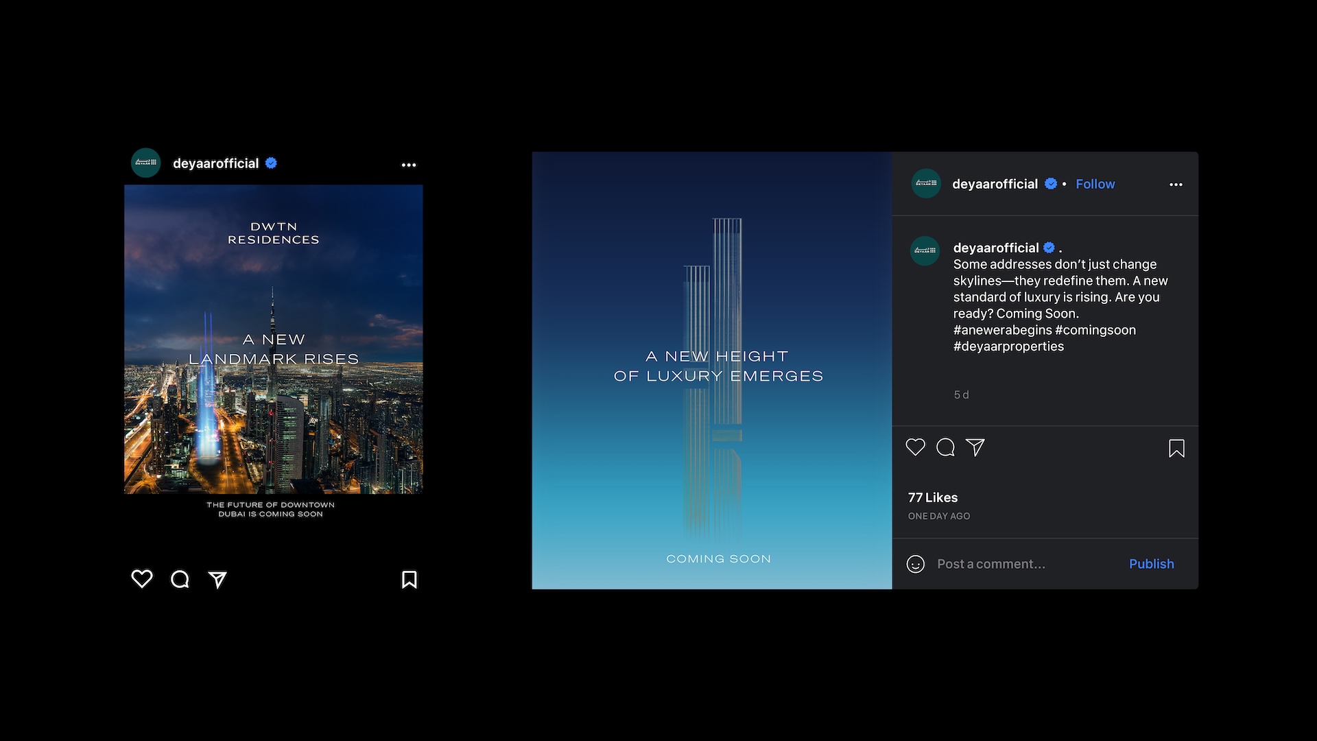Open the Dubai skyline post image
Image resolution: width=1317 pixels, height=741 pixels.
click(x=273, y=339)
